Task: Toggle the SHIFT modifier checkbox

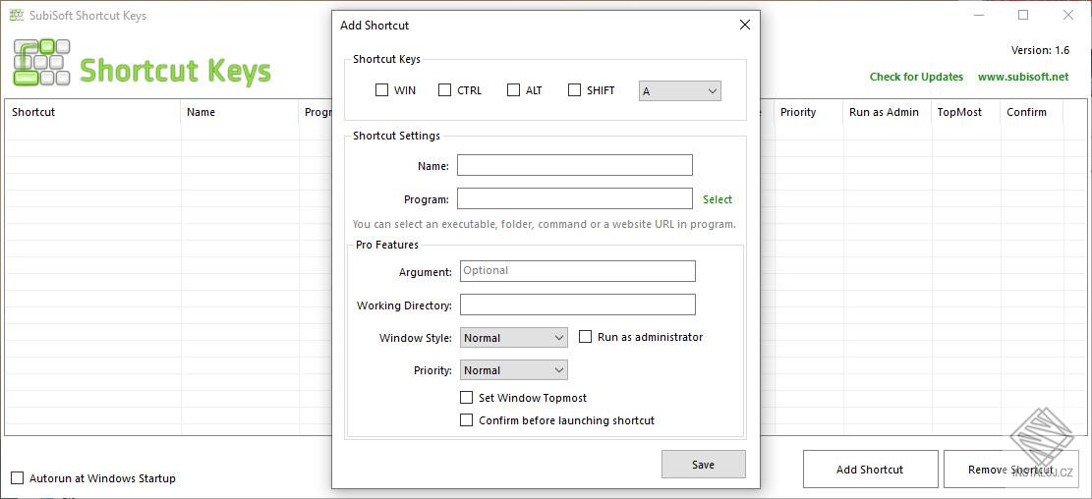Action: [575, 89]
